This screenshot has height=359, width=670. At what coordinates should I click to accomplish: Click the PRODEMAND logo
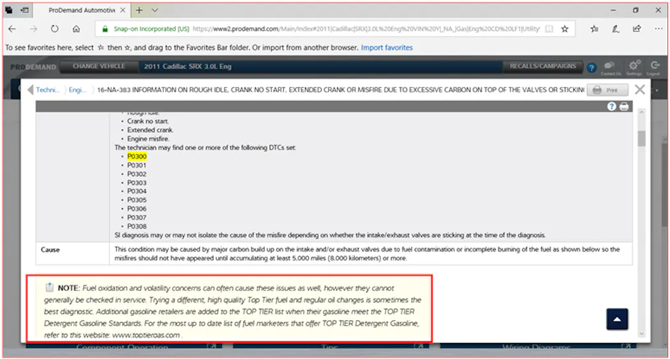tap(33, 67)
